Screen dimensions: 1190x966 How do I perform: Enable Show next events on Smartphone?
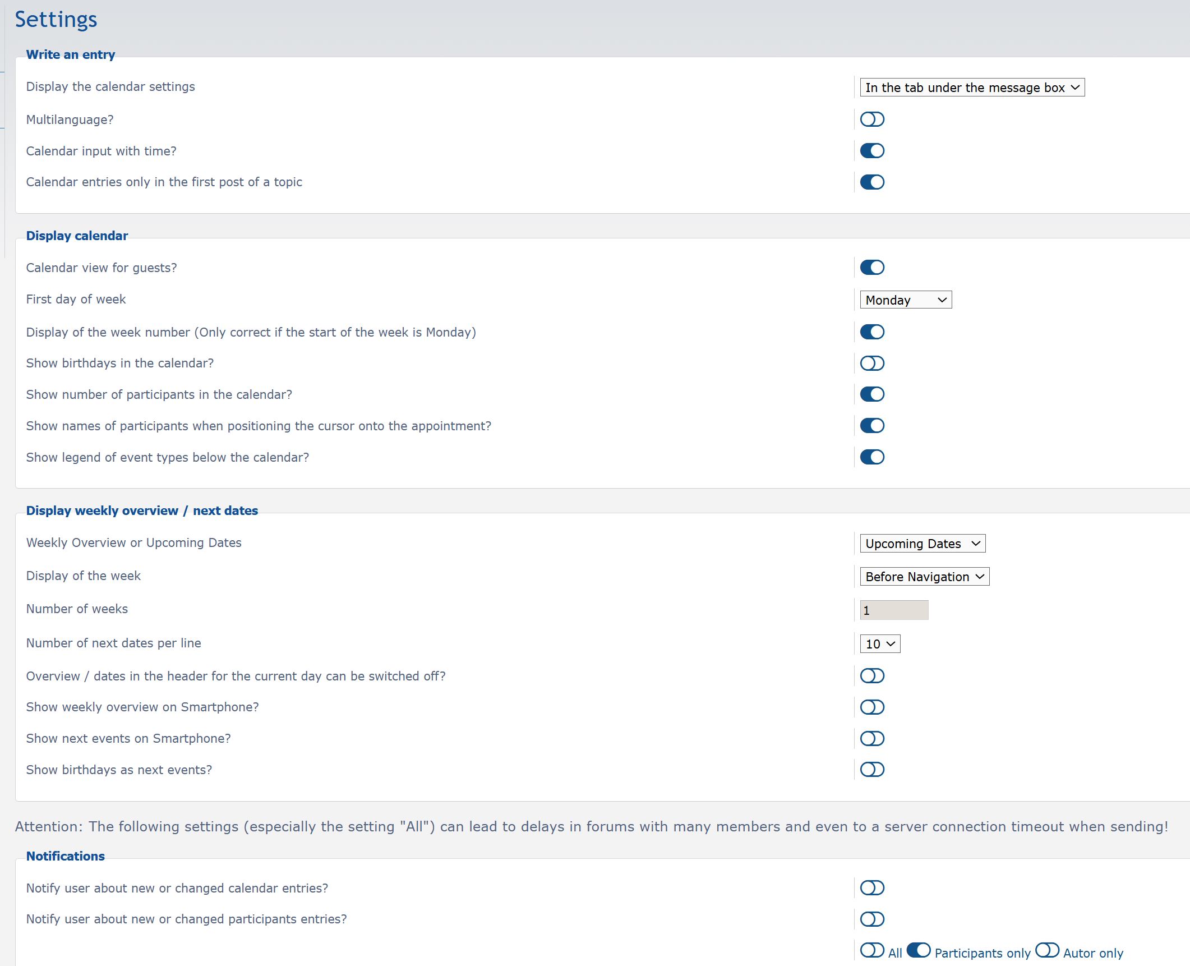(x=872, y=739)
